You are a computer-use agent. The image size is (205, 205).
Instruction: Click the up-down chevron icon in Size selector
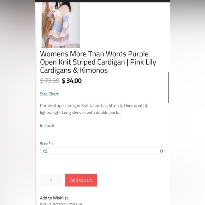[161, 151]
